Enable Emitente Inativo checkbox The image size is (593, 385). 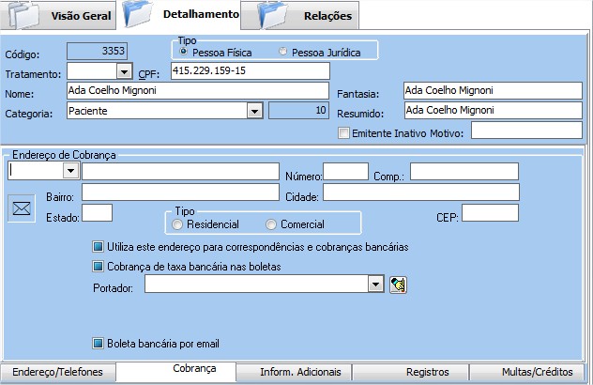click(x=343, y=132)
